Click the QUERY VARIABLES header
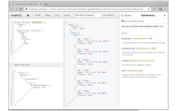177x111 pixels. click(x=36, y=65)
